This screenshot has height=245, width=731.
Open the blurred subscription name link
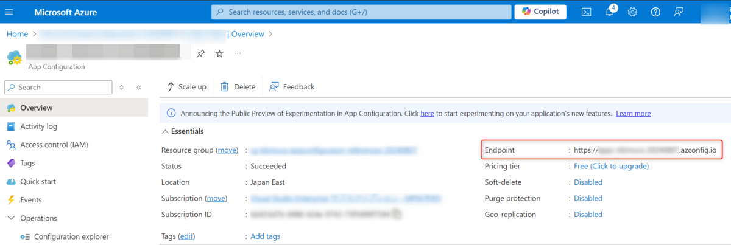[346, 198]
